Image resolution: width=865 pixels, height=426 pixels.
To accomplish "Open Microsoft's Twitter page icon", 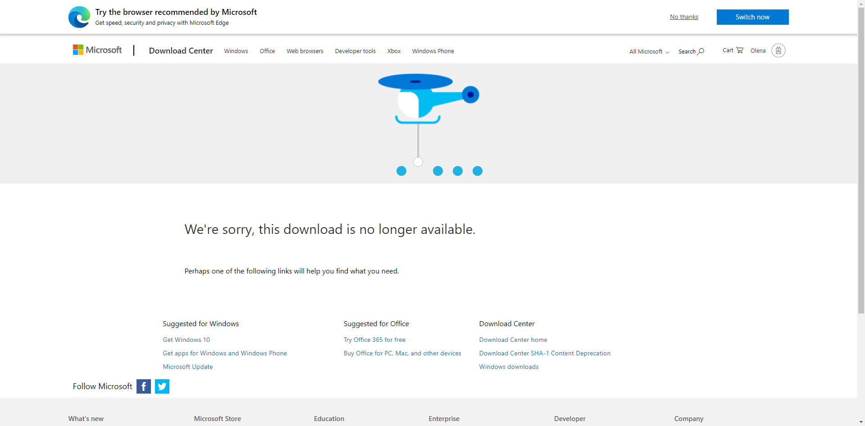I will pos(162,386).
